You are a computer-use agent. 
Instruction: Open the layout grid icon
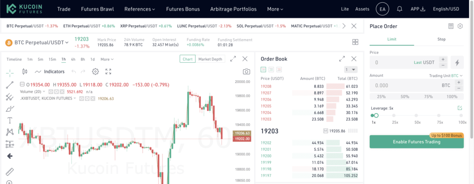coord(355,42)
